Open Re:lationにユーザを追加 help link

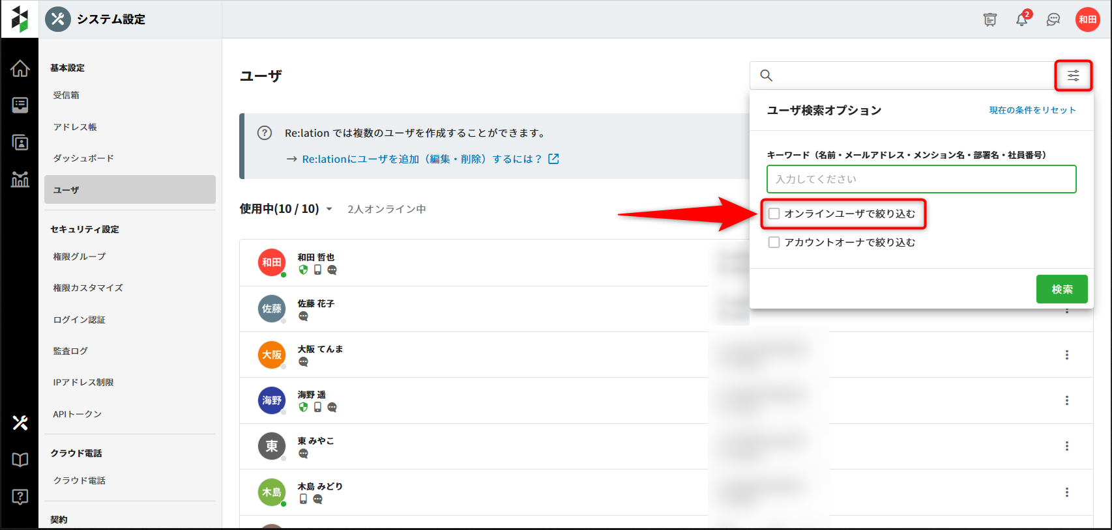click(x=422, y=159)
